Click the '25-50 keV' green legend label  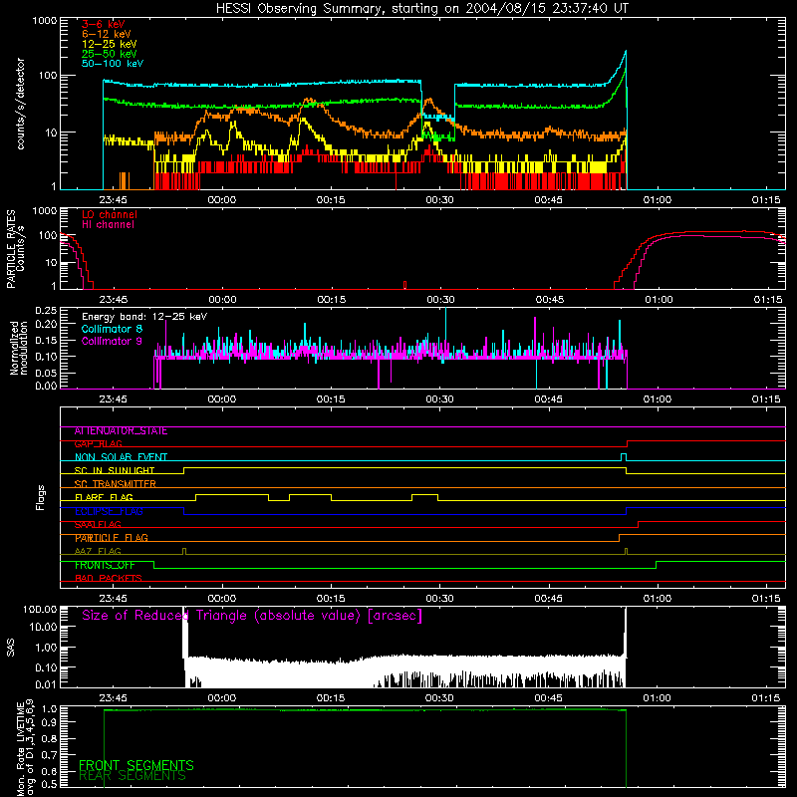pos(109,54)
